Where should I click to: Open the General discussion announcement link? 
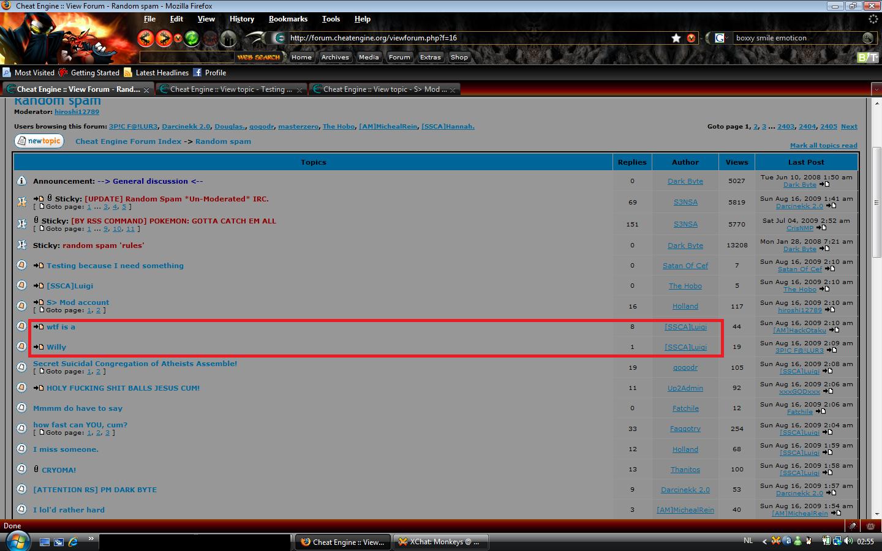coord(150,181)
